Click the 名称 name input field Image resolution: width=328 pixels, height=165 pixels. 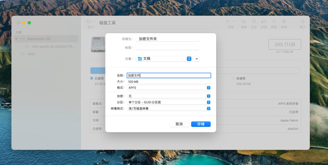169,75
